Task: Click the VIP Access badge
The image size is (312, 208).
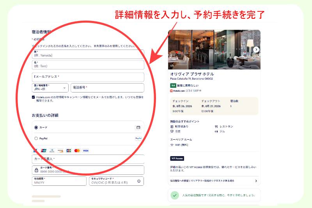Action: 177,158
